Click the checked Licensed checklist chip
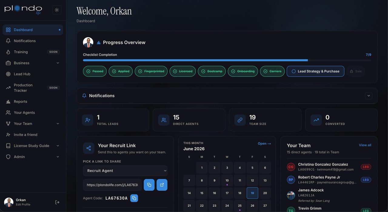 [x=182, y=71]
